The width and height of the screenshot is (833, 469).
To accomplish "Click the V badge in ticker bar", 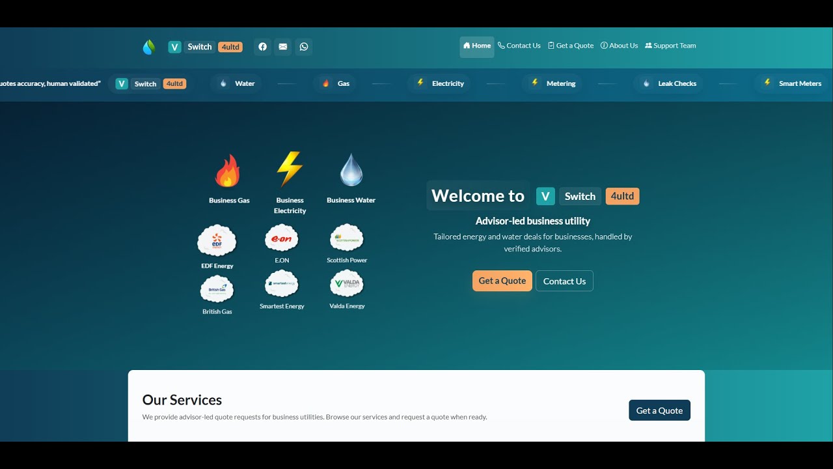I will tap(122, 83).
